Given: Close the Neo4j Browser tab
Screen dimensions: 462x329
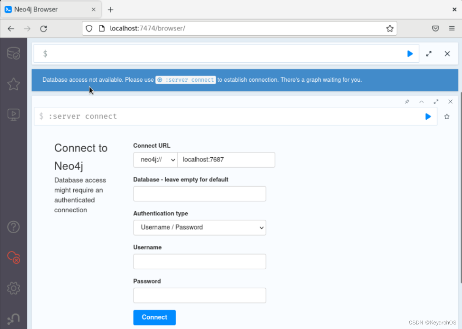Looking at the screenshot, I should [x=94, y=9].
